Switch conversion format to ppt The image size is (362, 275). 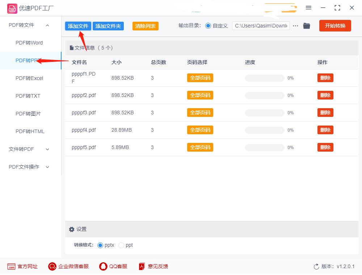pyautogui.click(x=121, y=245)
